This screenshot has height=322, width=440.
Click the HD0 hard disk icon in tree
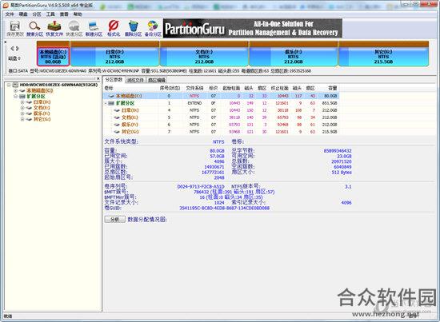click(x=15, y=85)
